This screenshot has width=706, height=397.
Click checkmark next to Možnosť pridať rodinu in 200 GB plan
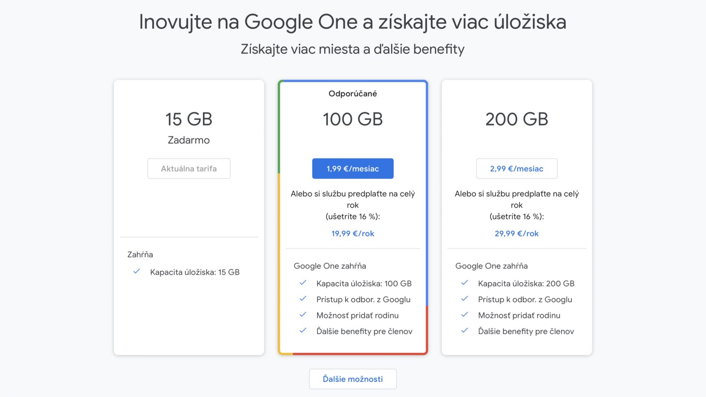click(x=465, y=315)
